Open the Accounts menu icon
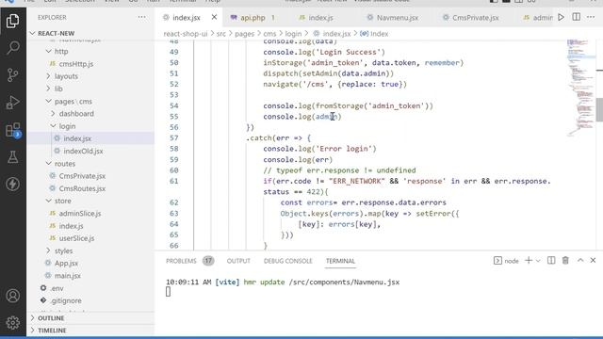The height and width of the screenshot is (339, 603). (x=12, y=296)
